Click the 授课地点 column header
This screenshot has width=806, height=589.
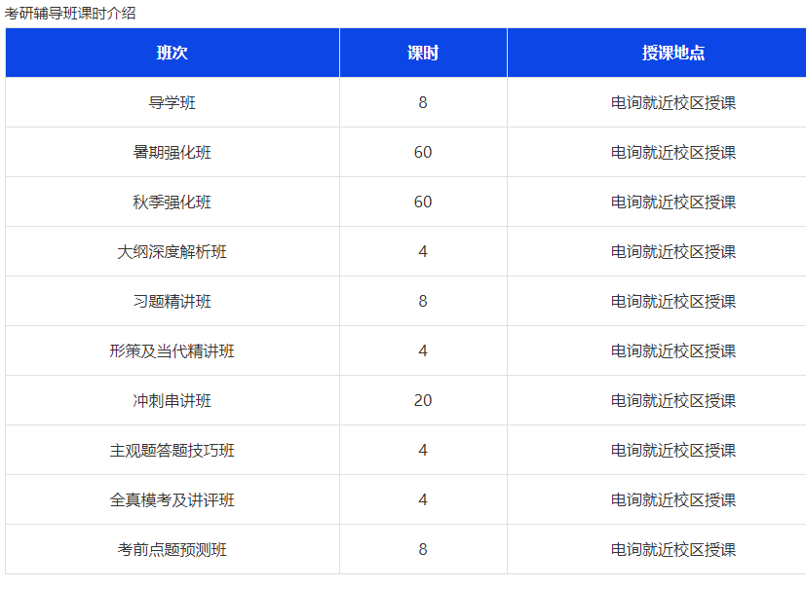pos(656,53)
